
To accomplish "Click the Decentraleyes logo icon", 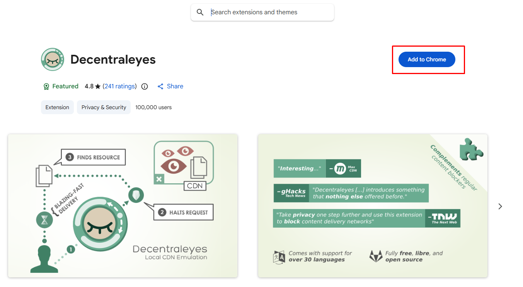I will pyautogui.click(x=53, y=59).
